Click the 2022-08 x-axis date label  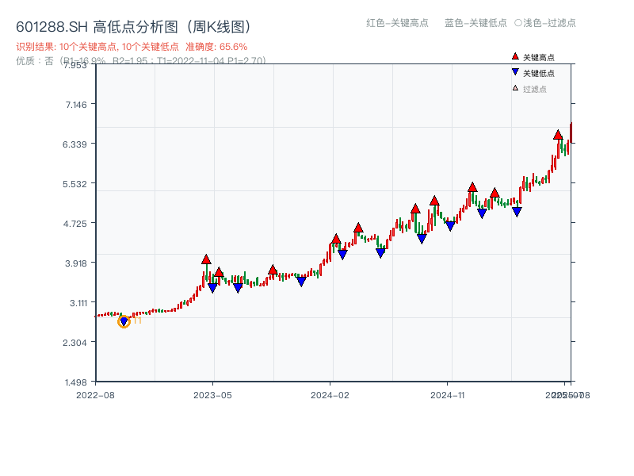tap(95, 394)
